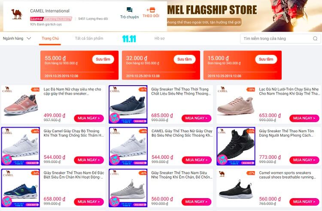Collect the 55.000 đ voucher via Sưu tầm
This screenshot has width=322, height=211.
tap(103, 59)
